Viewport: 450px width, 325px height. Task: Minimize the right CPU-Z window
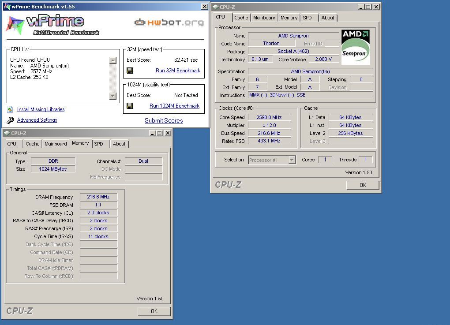coord(361,7)
